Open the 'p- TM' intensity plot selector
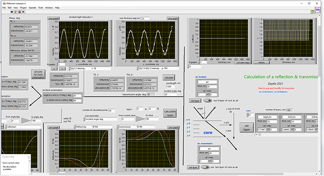 (158, 68)
